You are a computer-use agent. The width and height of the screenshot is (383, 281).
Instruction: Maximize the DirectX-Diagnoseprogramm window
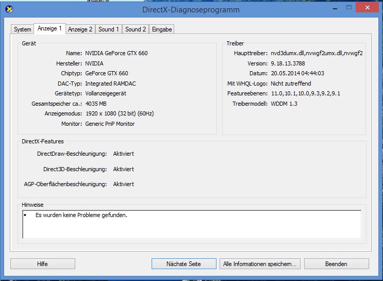(x=349, y=8)
